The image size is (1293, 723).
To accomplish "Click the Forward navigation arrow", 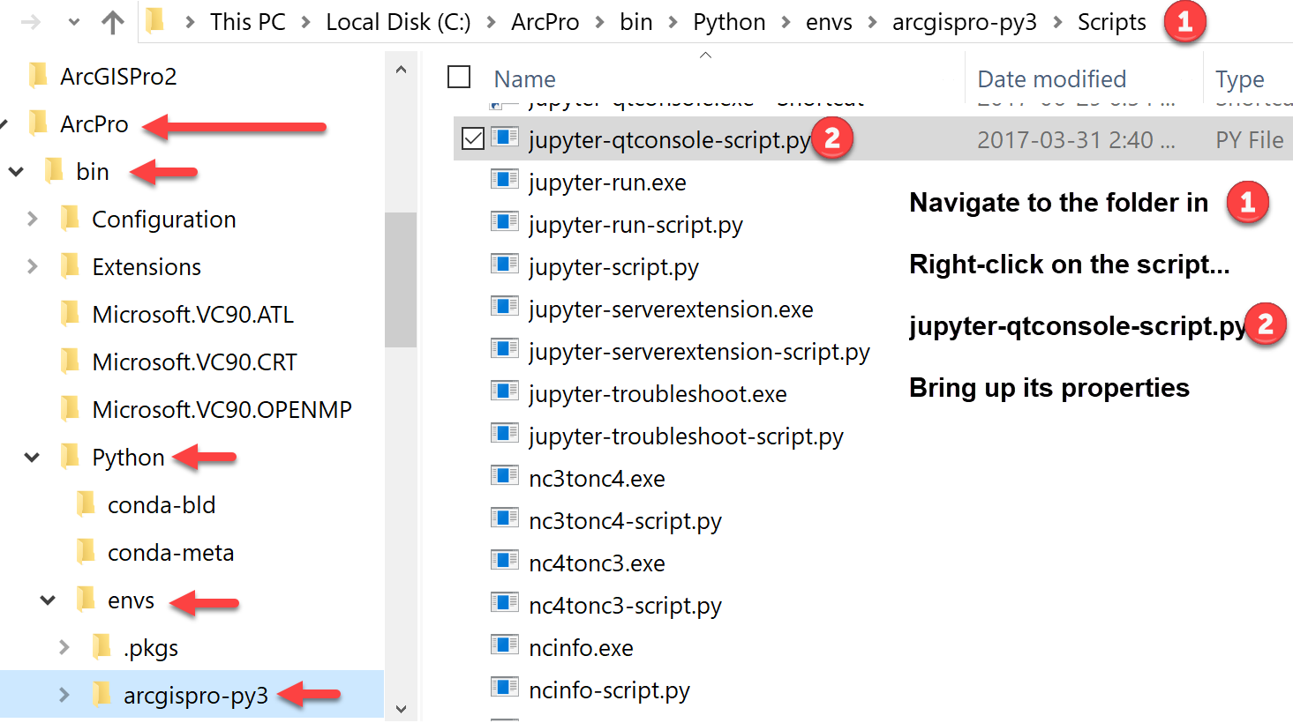I will click(31, 22).
